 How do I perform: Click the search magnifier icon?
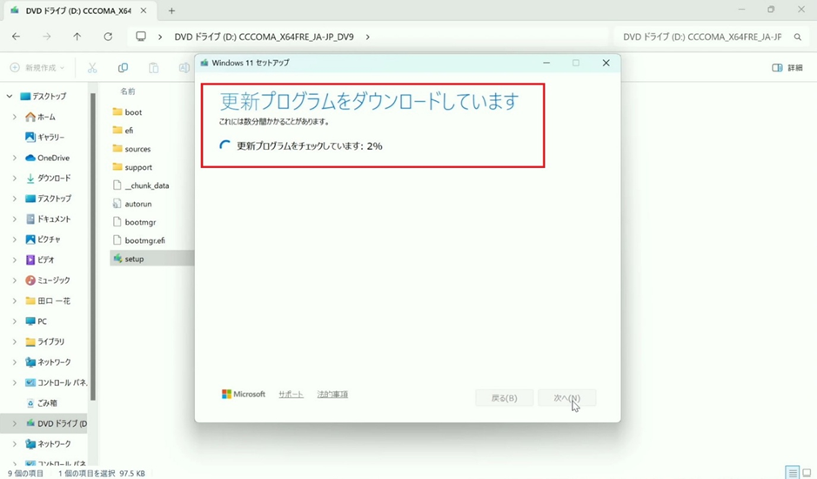(798, 37)
